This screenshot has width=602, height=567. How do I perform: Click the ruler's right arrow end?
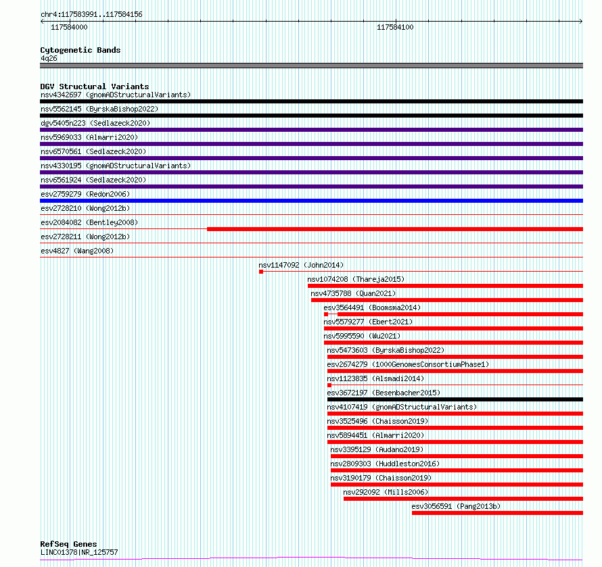click(581, 22)
